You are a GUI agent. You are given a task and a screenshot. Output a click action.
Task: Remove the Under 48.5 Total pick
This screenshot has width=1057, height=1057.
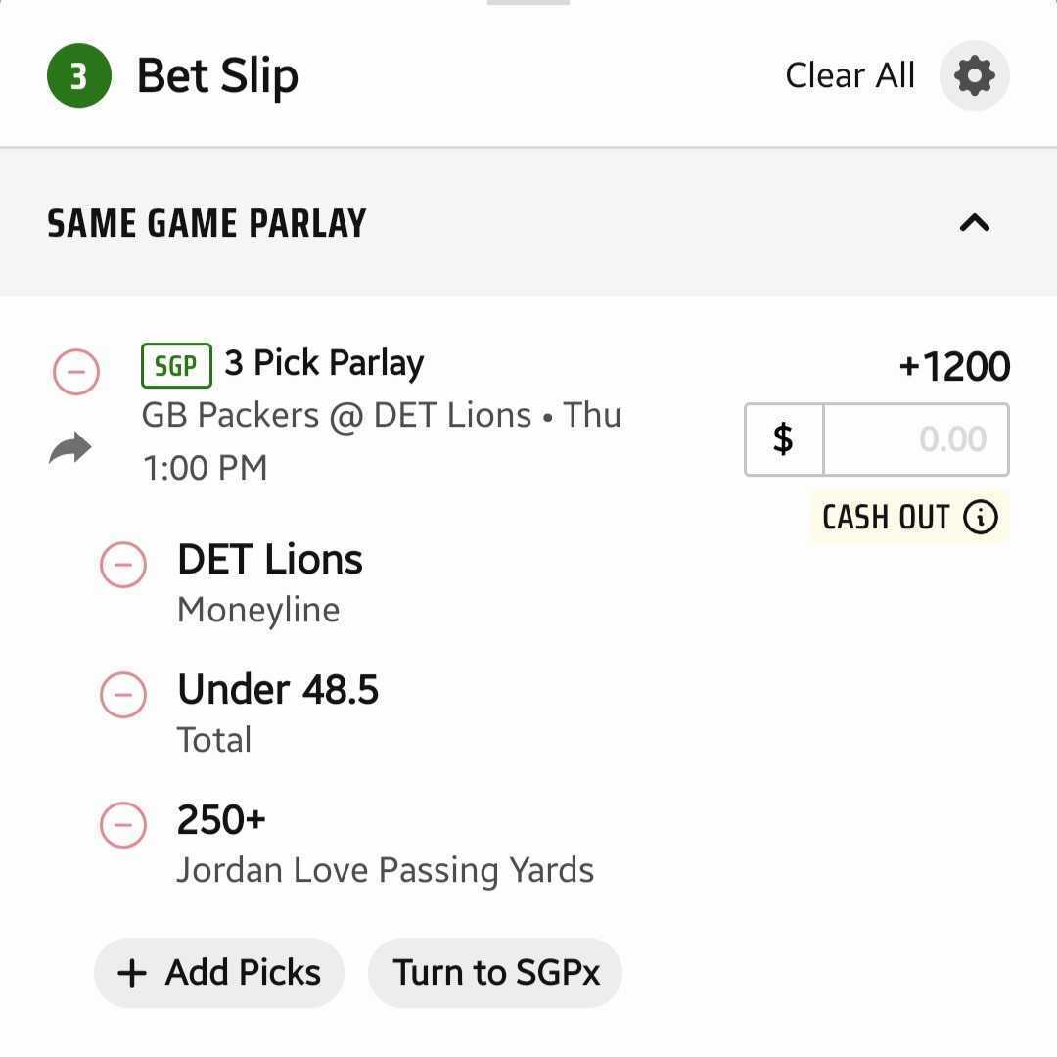[123, 695]
